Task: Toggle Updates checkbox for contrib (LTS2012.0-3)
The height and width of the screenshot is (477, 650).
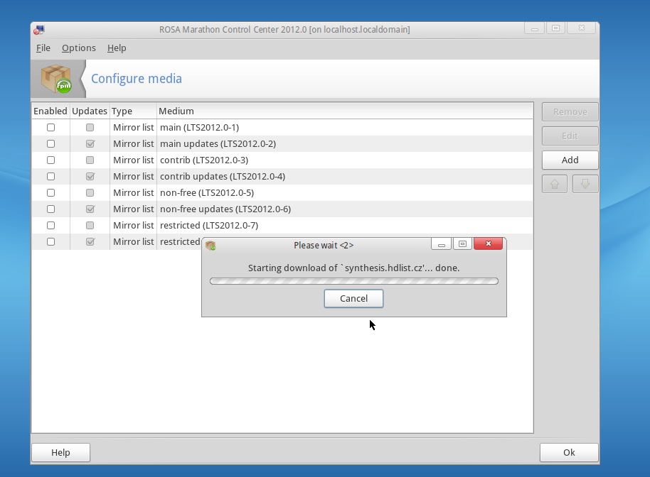Action: pyautogui.click(x=90, y=160)
